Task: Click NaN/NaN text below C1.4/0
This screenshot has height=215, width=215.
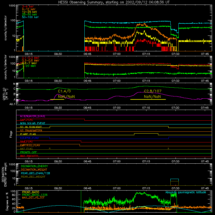Action: (x=66, y=96)
